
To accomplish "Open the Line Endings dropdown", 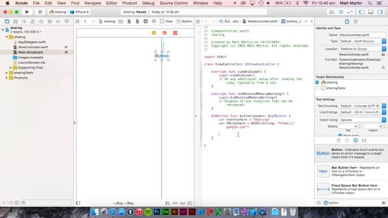I will (x=362, y=112).
